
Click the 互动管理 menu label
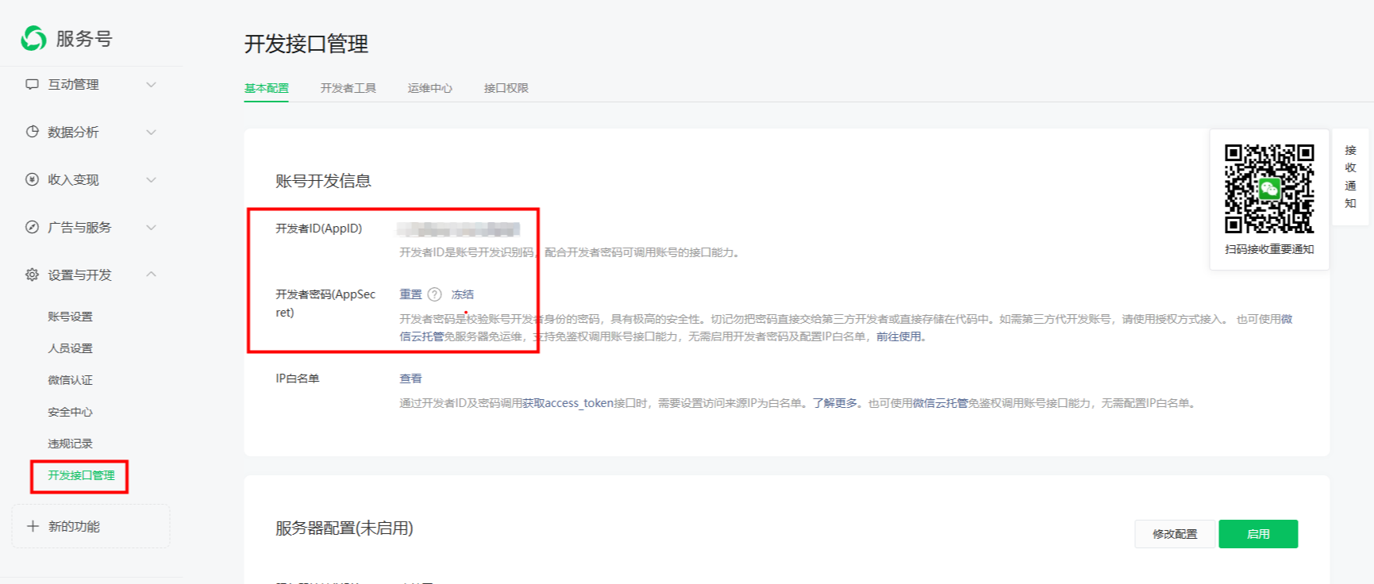tap(73, 84)
